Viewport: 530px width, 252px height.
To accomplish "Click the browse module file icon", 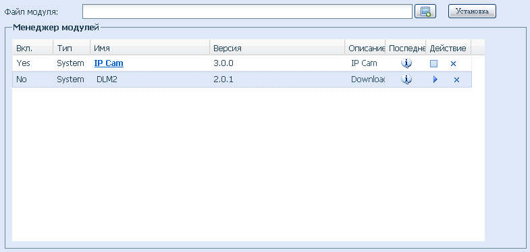I will click(425, 11).
